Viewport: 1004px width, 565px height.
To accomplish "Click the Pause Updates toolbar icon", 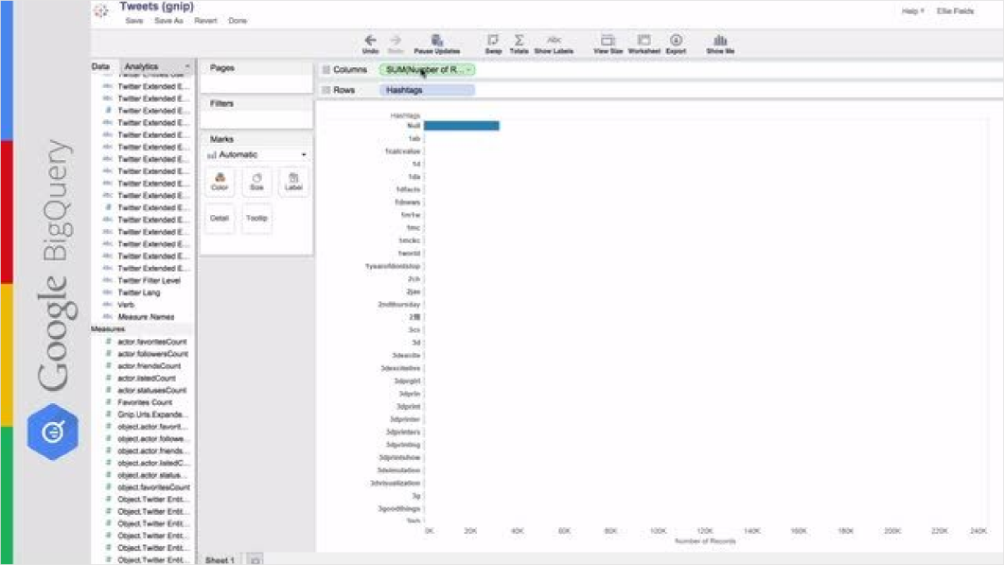I will click(x=437, y=40).
